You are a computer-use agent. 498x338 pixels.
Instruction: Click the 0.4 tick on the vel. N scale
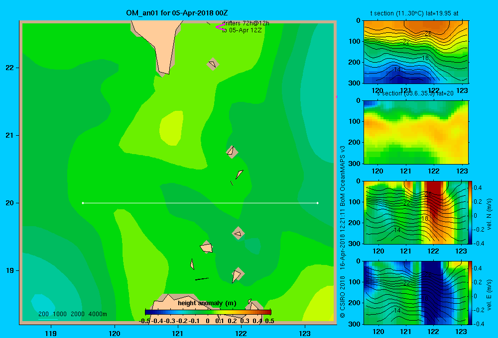[x=478, y=188]
